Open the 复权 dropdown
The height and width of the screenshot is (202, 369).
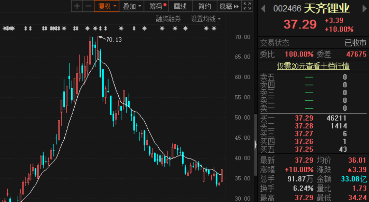tap(107, 6)
